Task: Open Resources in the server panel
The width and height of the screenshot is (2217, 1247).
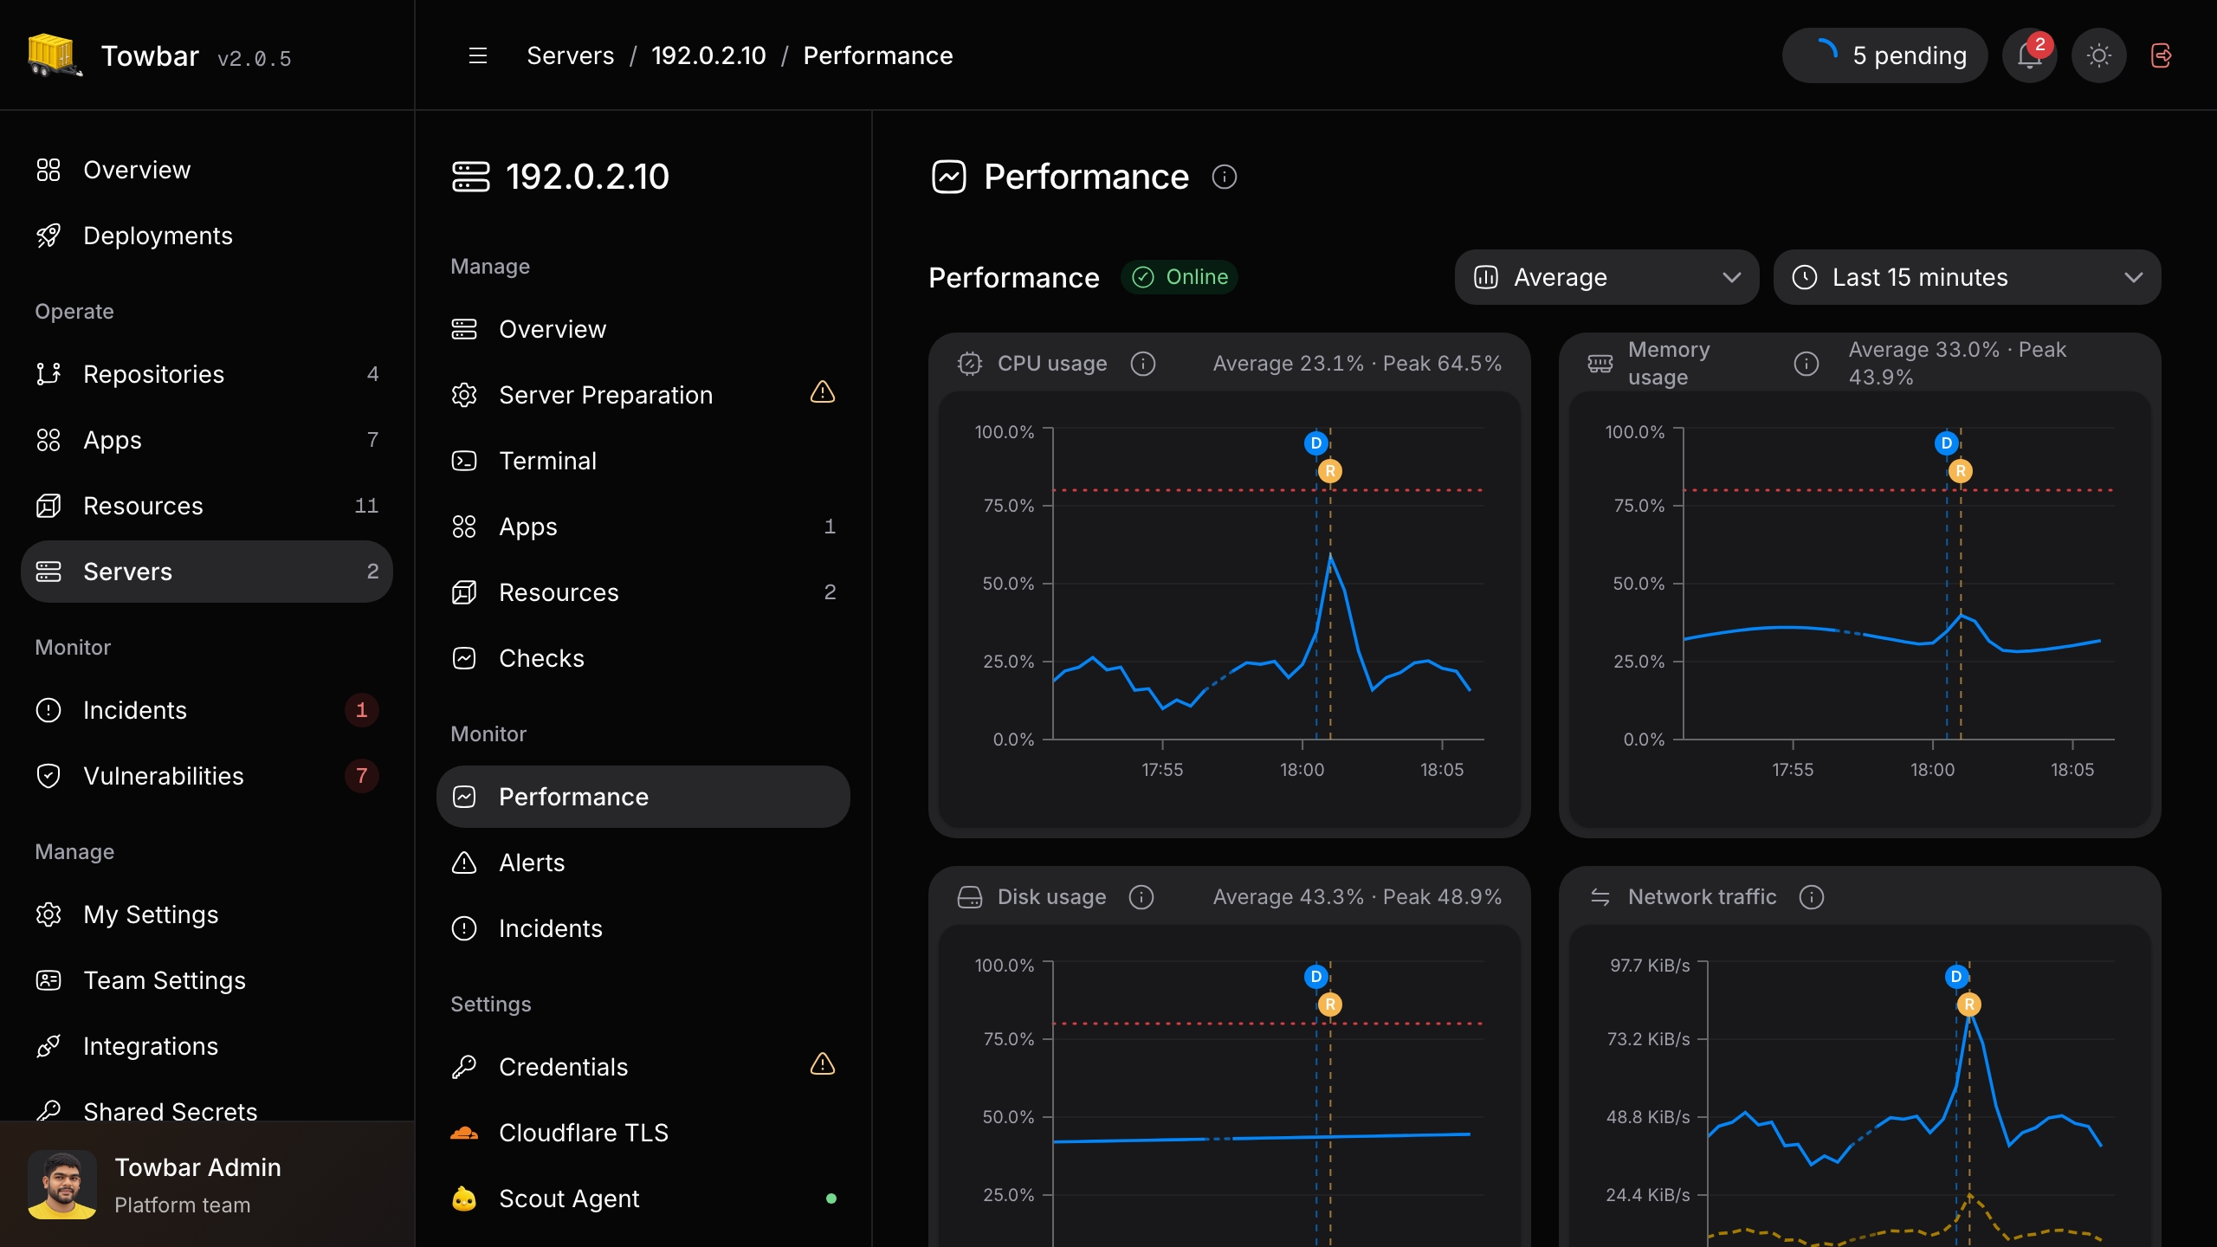Action: (643, 592)
